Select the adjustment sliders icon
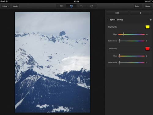 tap(71, 6)
